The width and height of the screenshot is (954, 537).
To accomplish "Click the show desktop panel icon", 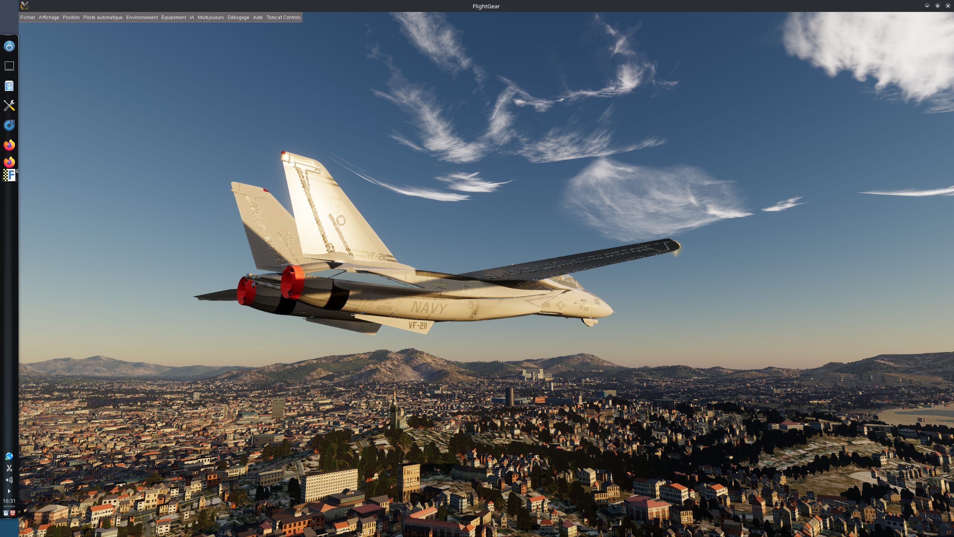I will [x=9, y=66].
